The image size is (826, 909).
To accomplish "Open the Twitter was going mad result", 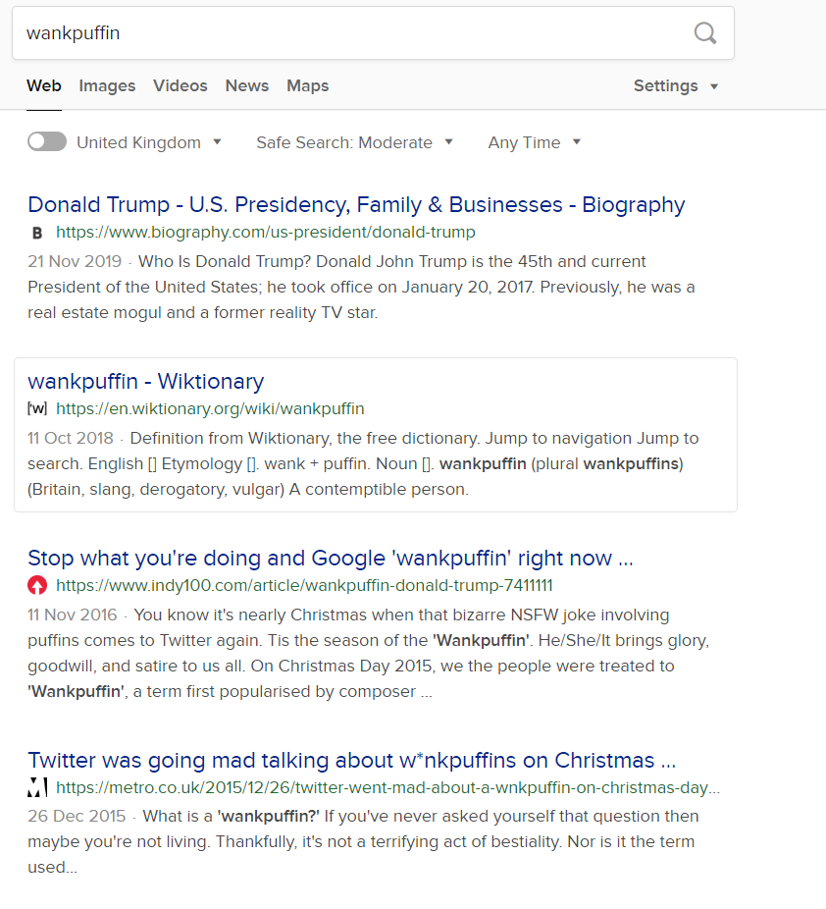I will [x=352, y=760].
